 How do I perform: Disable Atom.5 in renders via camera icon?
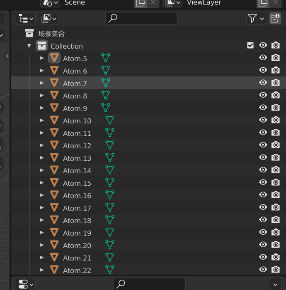coord(275,58)
